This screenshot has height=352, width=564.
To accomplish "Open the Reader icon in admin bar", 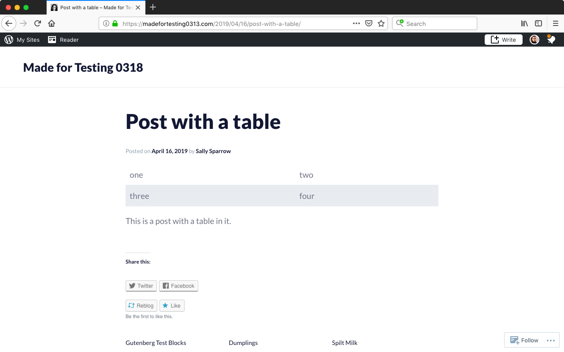I will [52, 40].
